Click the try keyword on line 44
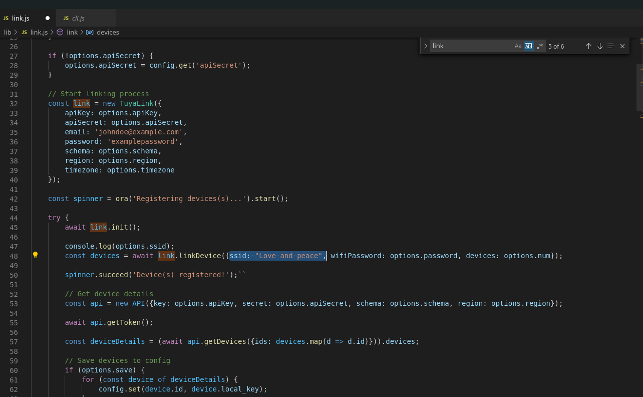Image resolution: width=643 pixels, height=397 pixels. tap(54, 218)
